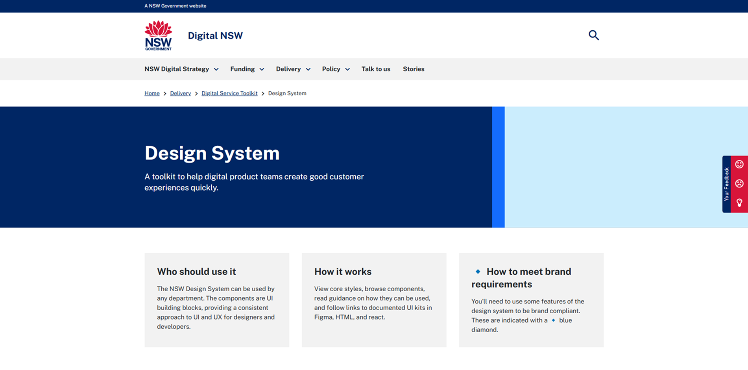Follow the Delivery breadcrumb link
748x370 pixels.
click(x=180, y=93)
